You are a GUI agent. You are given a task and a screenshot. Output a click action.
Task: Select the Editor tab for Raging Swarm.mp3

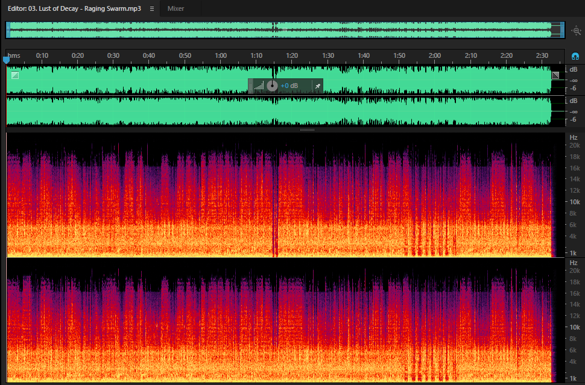74,8
